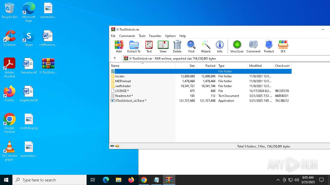Select the Recycle Bin desktop icon
The image size is (330, 185).
[10, 11]
